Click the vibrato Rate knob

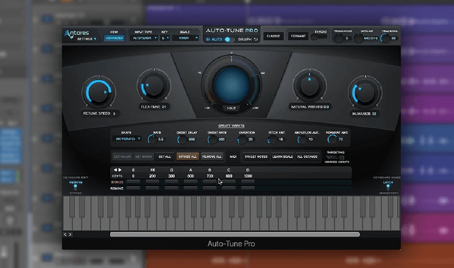pyautogui.click(x=152, y=139)
